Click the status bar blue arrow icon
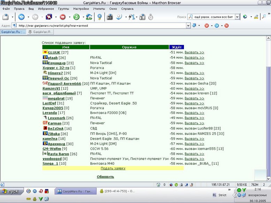Viewport: 271px width, 203px height. point(186,185)
